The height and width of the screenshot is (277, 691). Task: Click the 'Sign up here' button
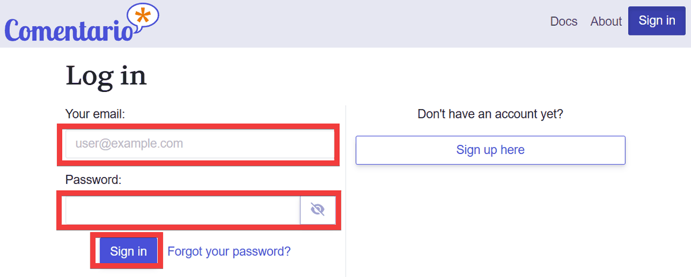[x=490, y=150]
